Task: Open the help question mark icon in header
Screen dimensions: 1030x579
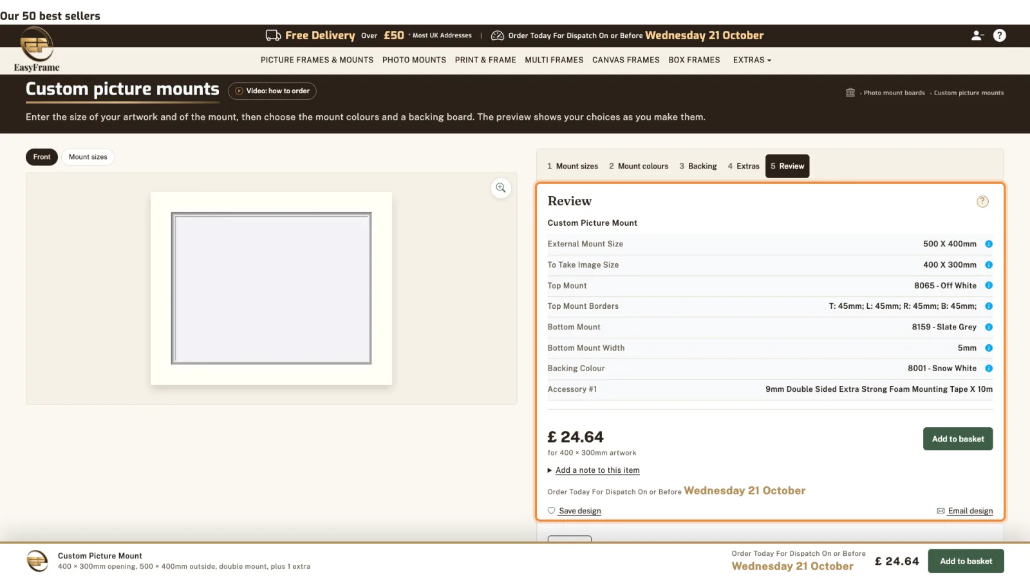Action: pos(999,35)
